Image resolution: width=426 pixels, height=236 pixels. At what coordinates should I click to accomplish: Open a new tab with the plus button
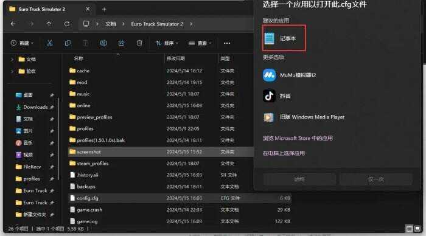104,9
